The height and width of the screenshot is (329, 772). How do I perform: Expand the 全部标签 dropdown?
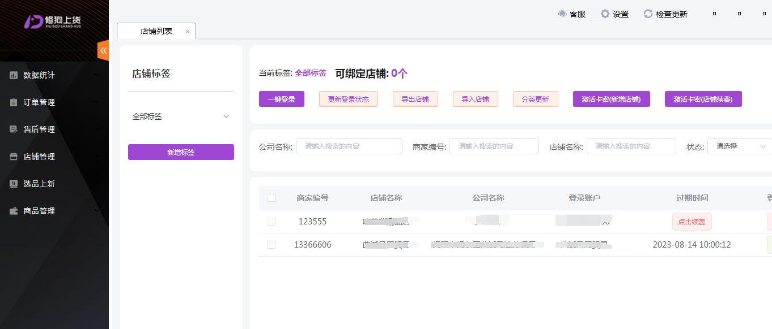[x=226, y=116]
